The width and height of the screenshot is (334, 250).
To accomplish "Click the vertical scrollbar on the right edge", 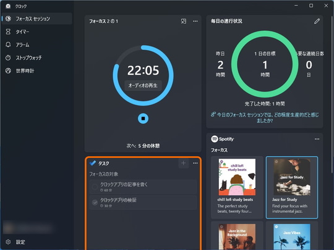I will point(332,94).
